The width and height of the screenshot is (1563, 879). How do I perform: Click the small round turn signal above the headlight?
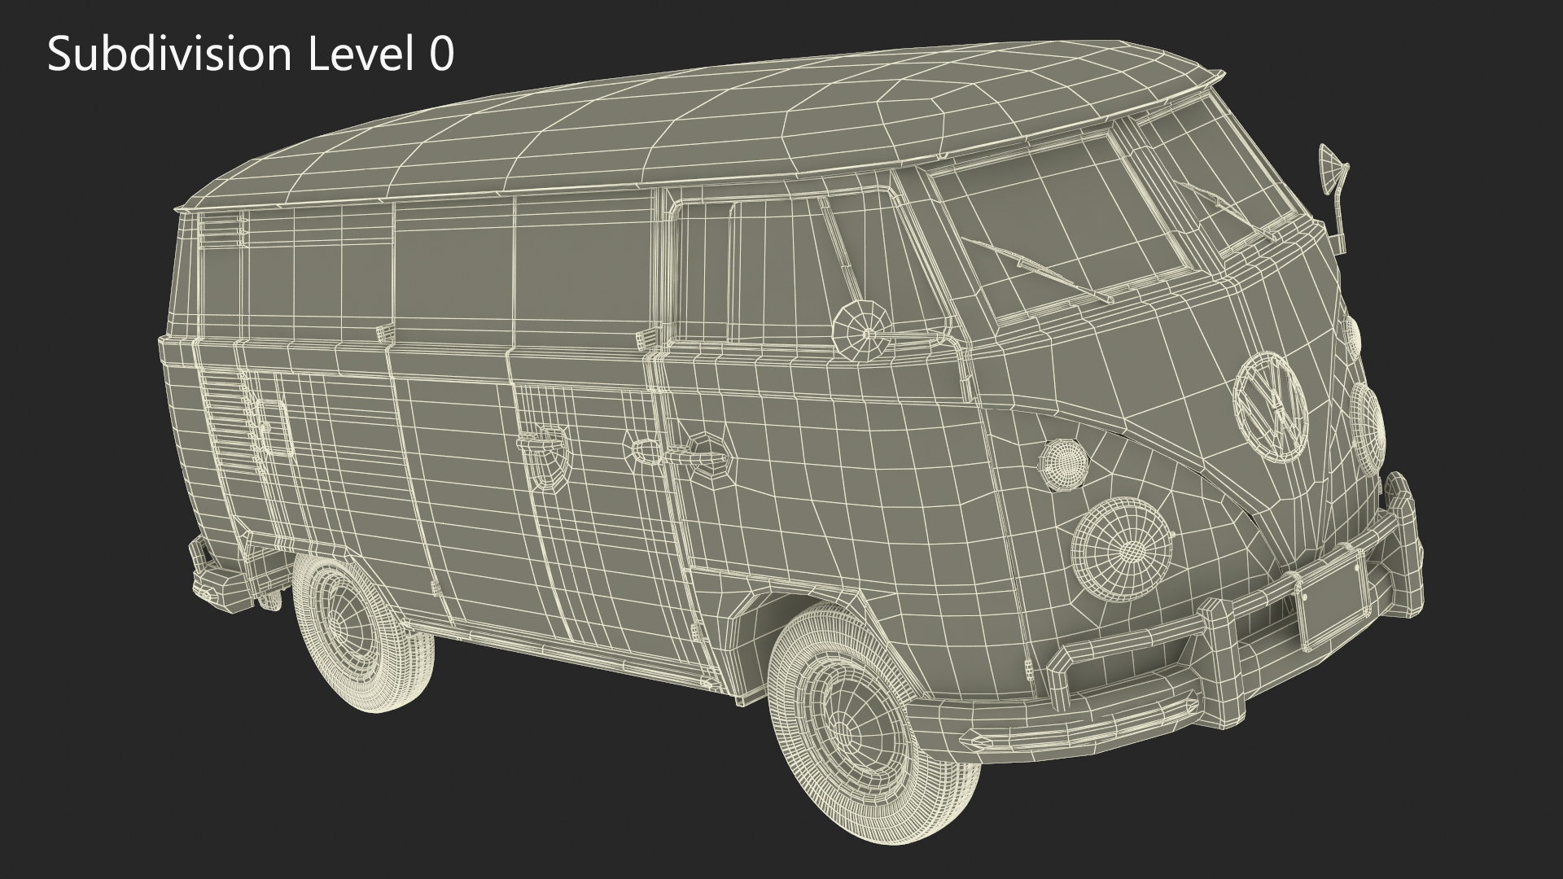pyautogui.click(x=1063, y=466)
